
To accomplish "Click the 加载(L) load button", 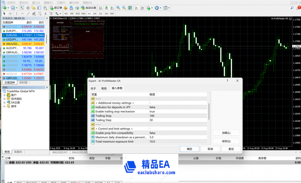I will click(226, 133).
